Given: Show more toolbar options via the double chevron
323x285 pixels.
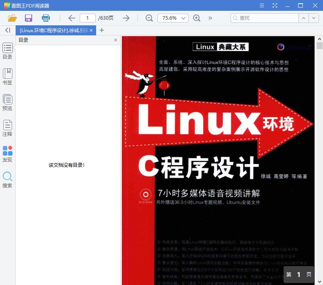Looking at the screenshot, I should (x=210, y=18).
